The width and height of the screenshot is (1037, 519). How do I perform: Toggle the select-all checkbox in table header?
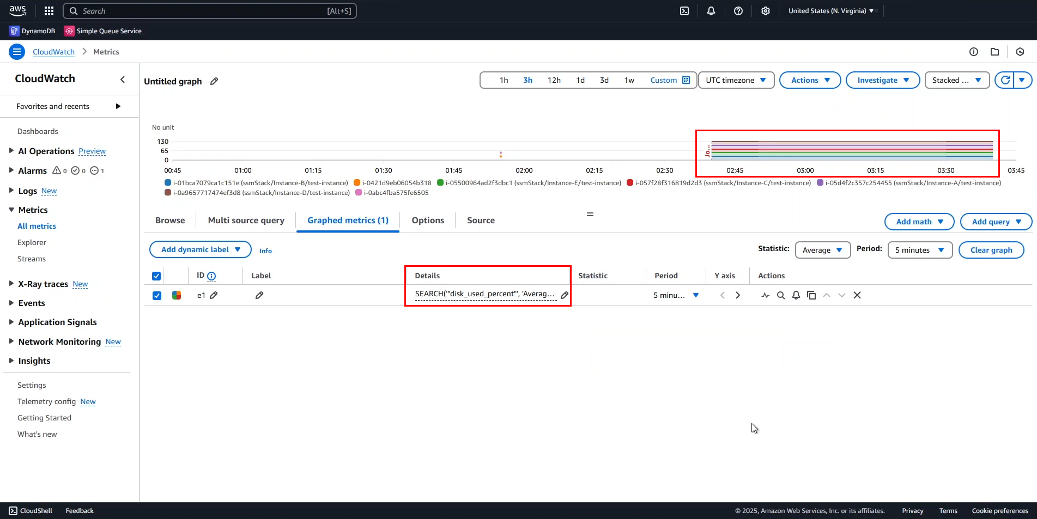[x=157, y=276]
